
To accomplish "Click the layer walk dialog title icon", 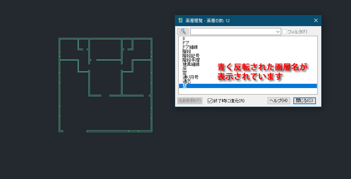I will tap(181, 20).
